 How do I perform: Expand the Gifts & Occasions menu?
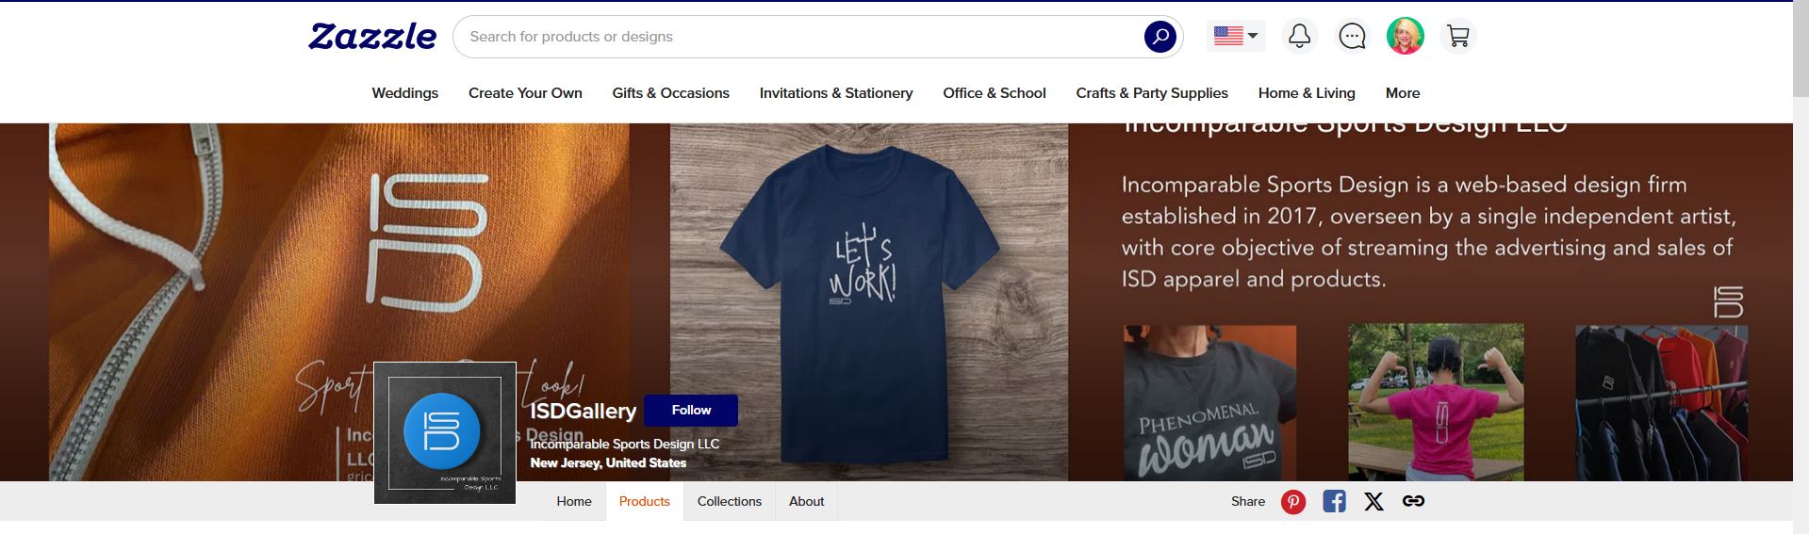[670, 93]
